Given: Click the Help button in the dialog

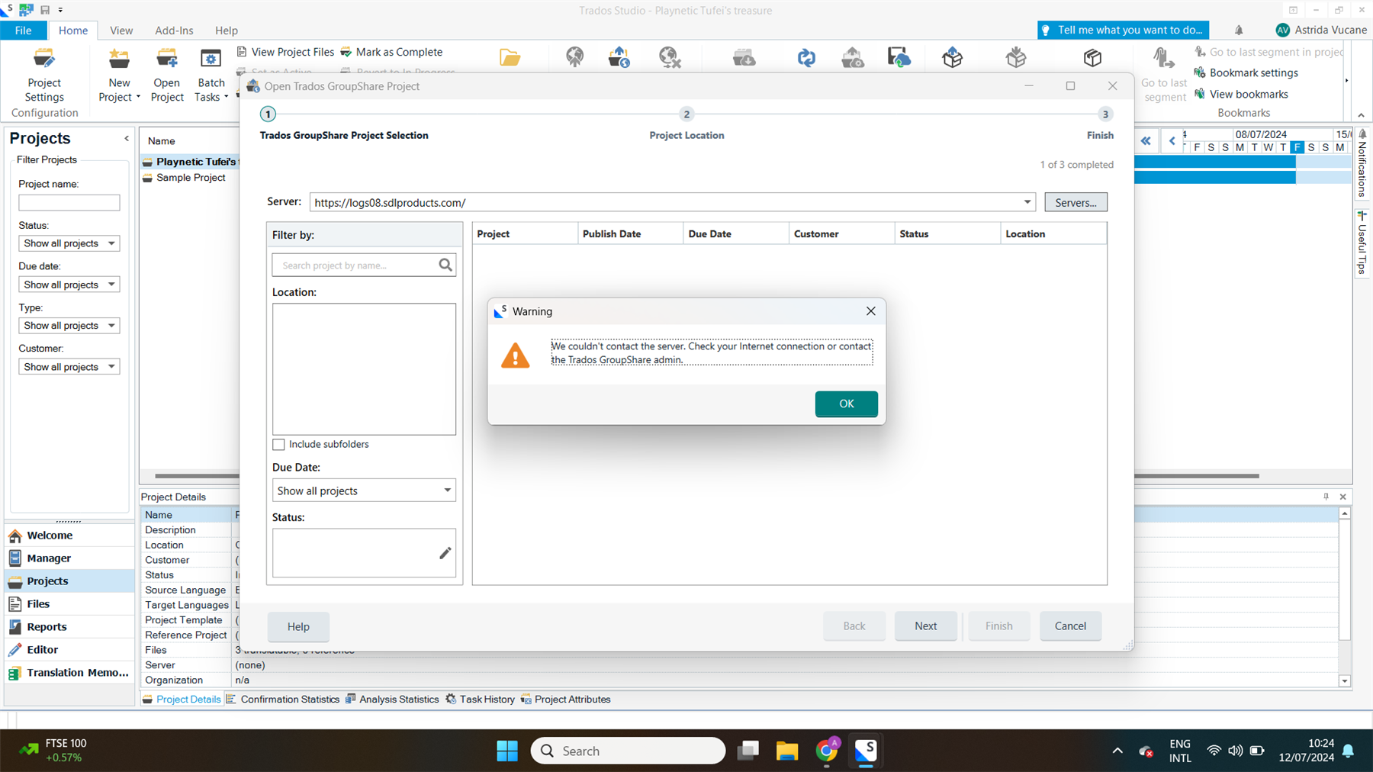Looking at the screenshot, I should tap(298, 627).
